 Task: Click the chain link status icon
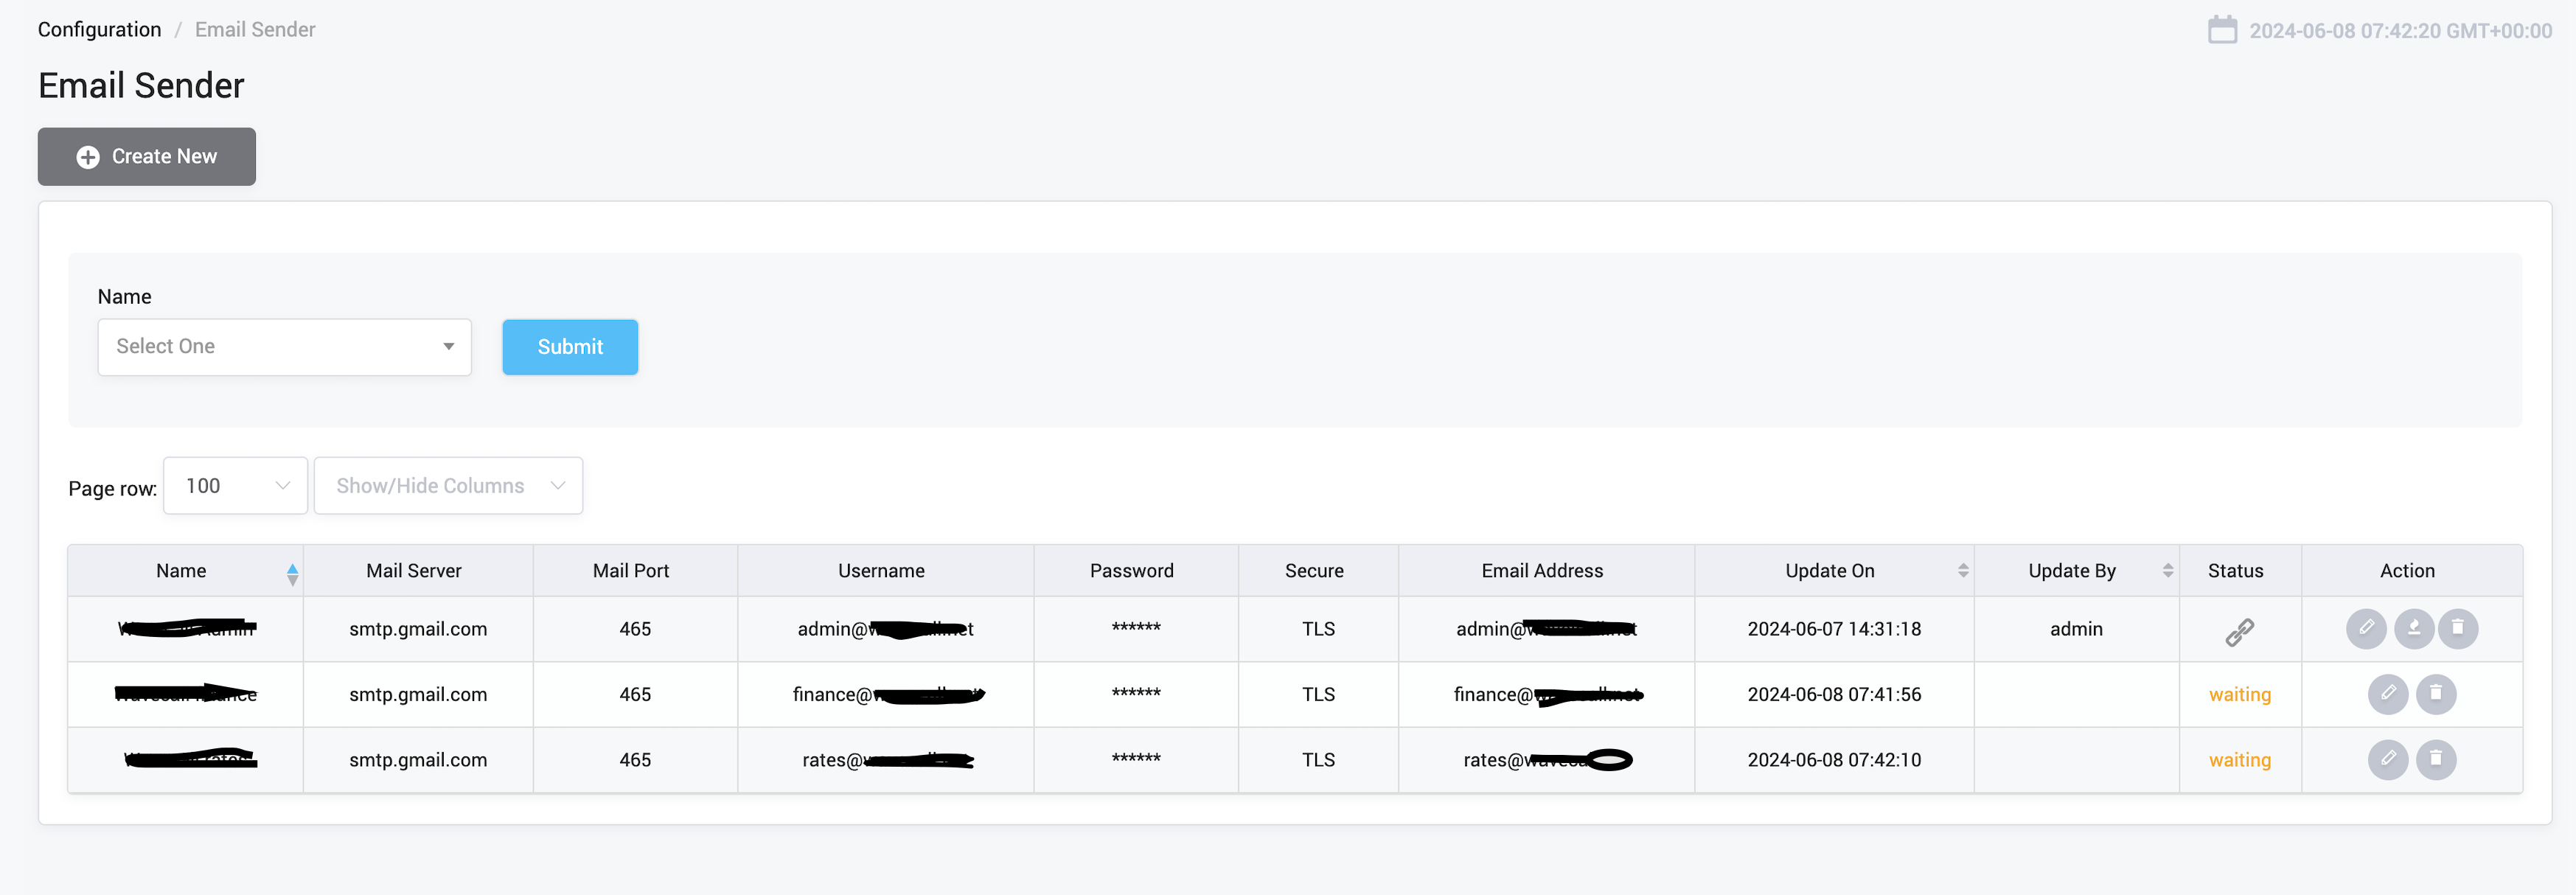[2239, 632]
